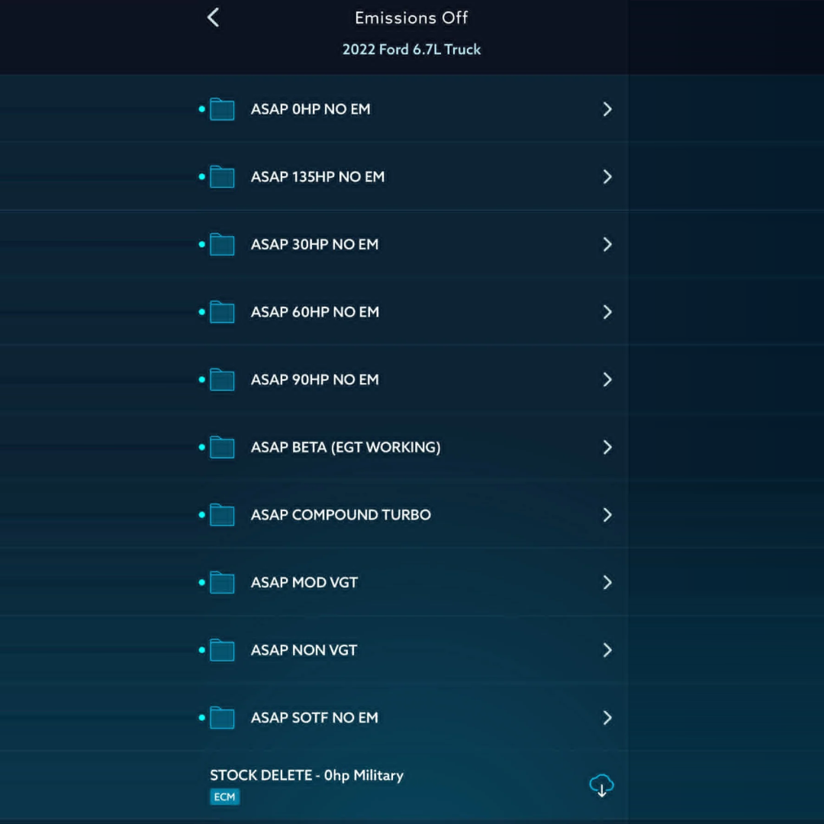Expand ASAP 60HP NO EM with its chevron
824x824 pixels.
[x=607, y=312]
